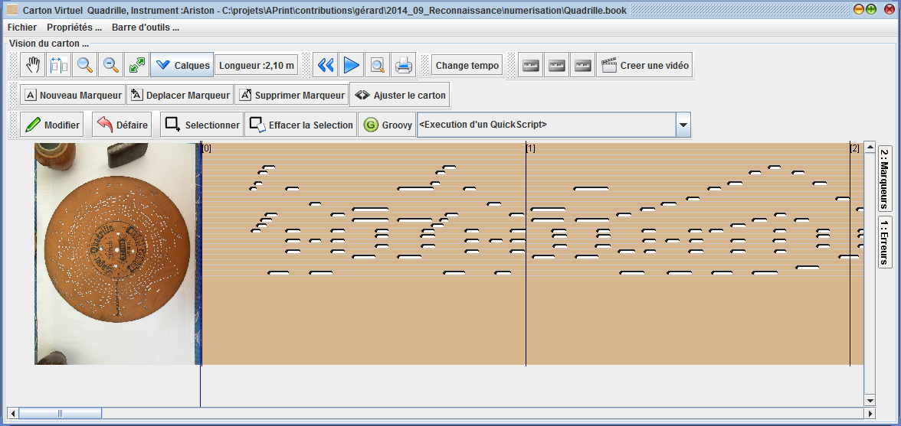The width and height of the screenshot is (901, 426).
Task: Click the zoom in magnifier icon
Action: (x=85, y=66)
